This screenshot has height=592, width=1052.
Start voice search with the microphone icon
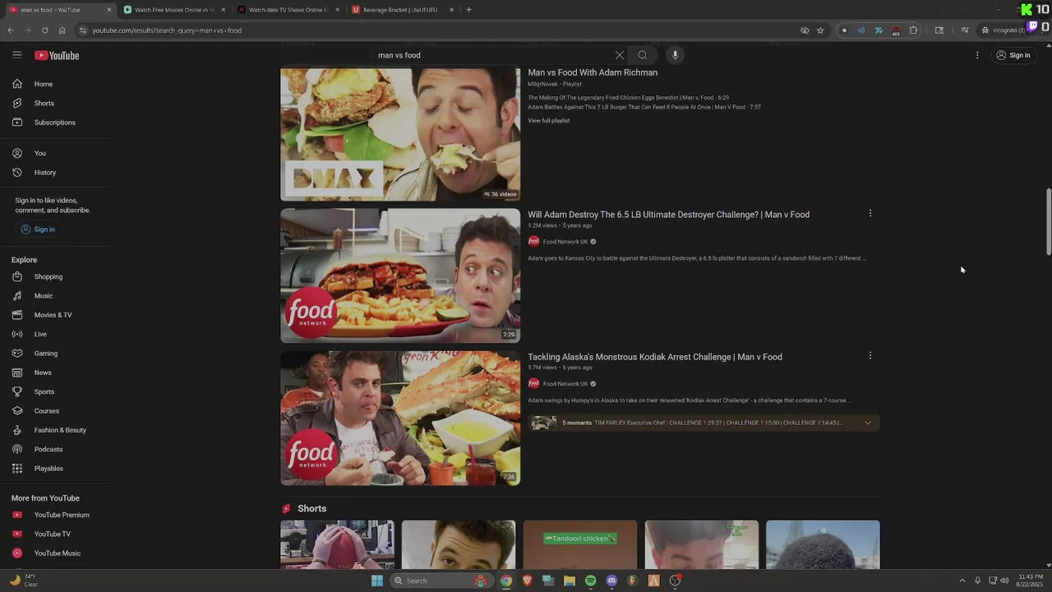point(675,55)
